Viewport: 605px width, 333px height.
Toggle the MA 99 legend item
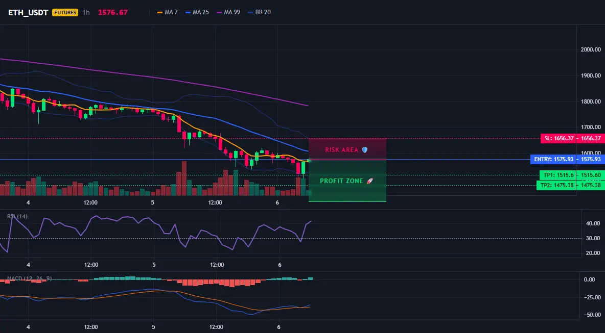point(228,12)
